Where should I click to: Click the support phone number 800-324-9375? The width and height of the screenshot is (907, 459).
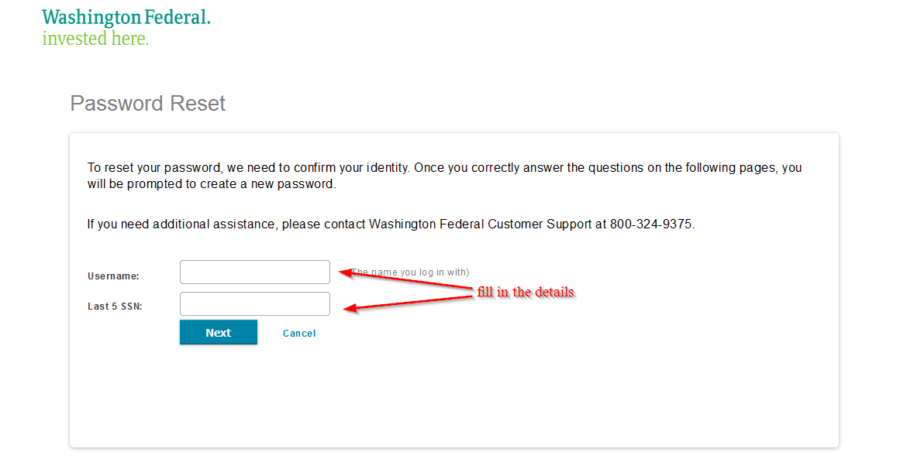click(x=650, y=224)
